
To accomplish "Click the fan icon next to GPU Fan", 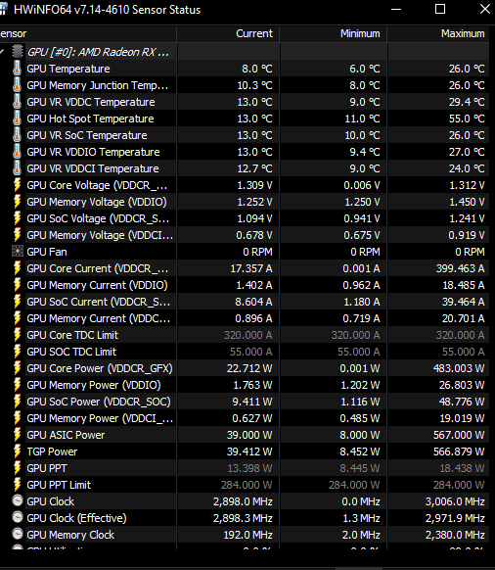I will click(x=17, y=252).
